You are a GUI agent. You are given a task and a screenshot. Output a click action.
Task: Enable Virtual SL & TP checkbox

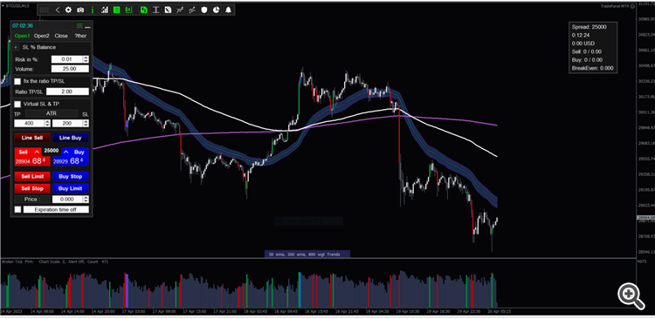click(17, 104)
